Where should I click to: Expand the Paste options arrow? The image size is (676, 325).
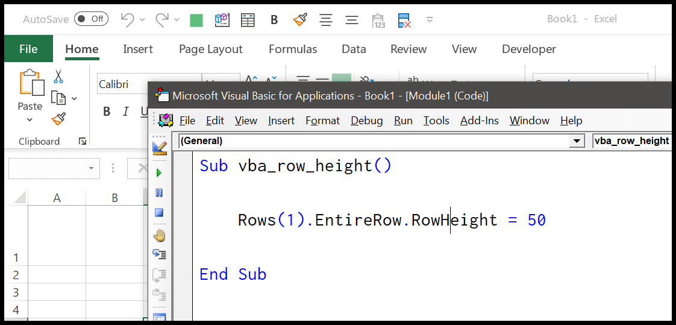[30, 120]
